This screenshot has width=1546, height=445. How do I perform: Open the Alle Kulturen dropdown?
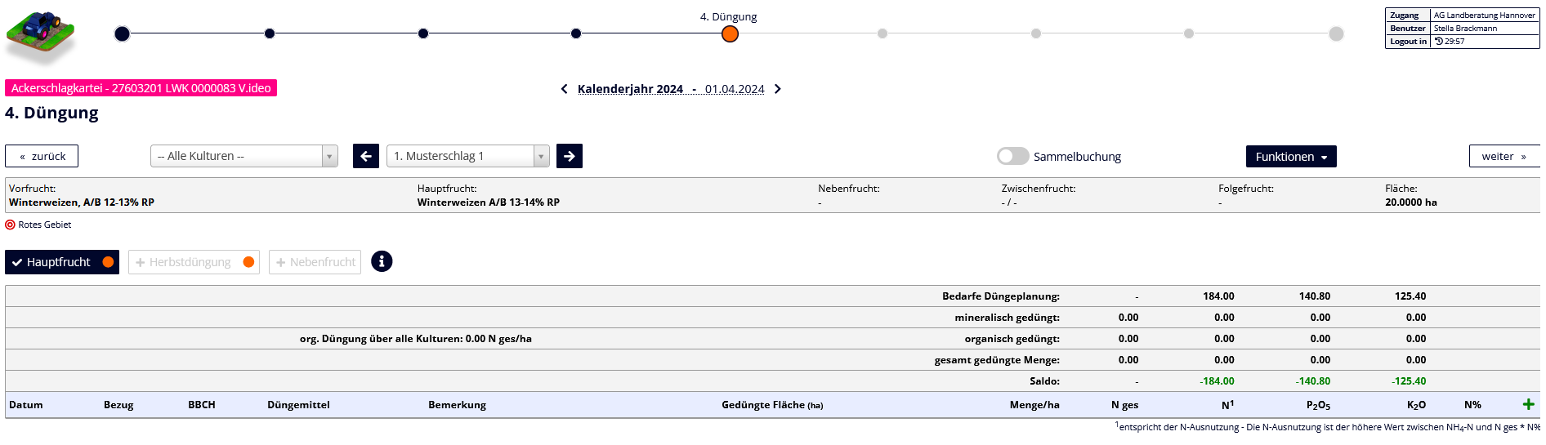pos(244,156)
